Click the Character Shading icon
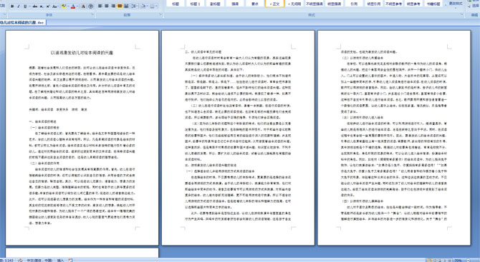 pyautogui.click(x=83, y=6)
